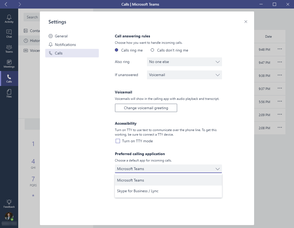Navigate forward with the title bar arrow
294x228 pixels.
pyautogui.click(x=20, y=4)
